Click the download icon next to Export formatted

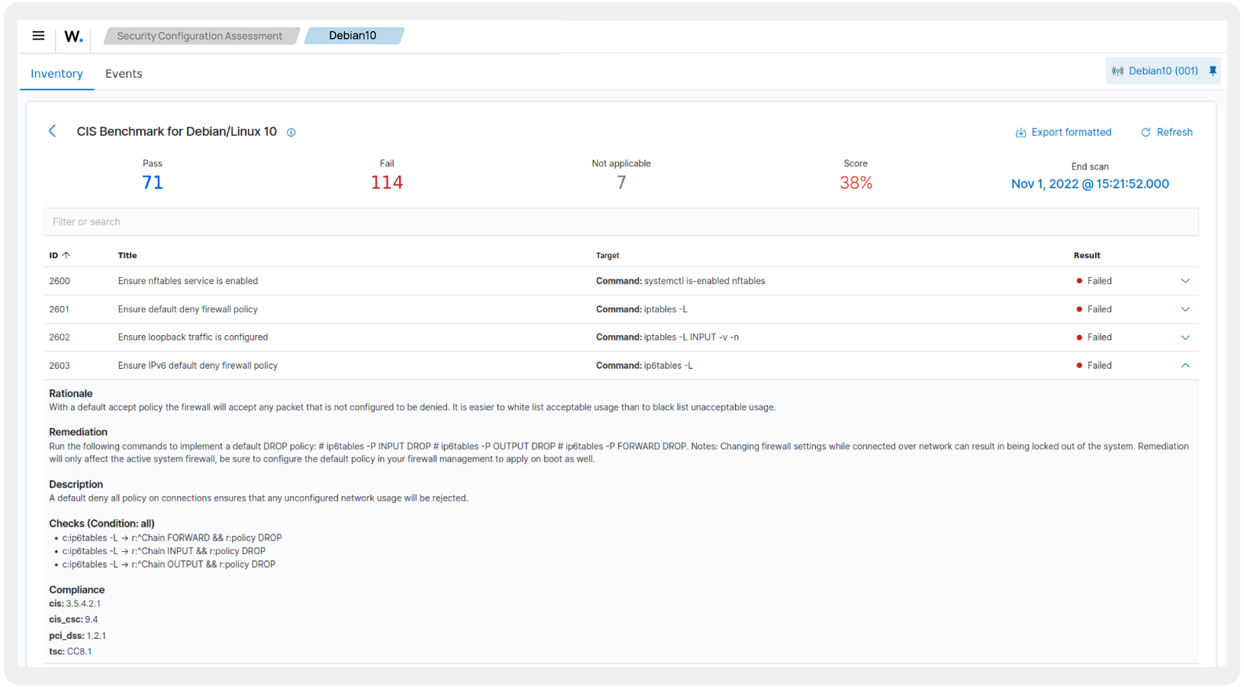pyautogui.click(x=1020, y=132)
